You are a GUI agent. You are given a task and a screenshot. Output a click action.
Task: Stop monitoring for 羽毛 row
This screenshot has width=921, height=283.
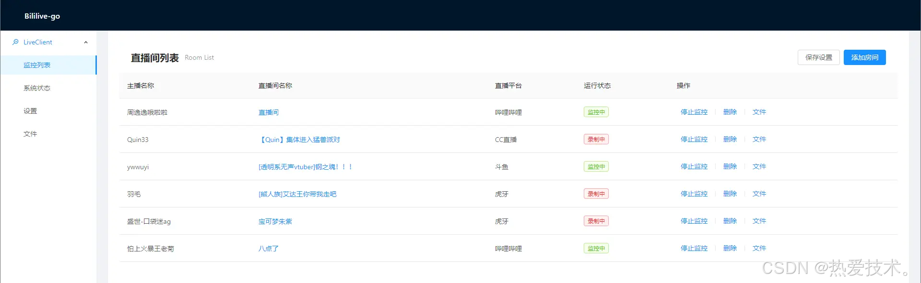694,194
